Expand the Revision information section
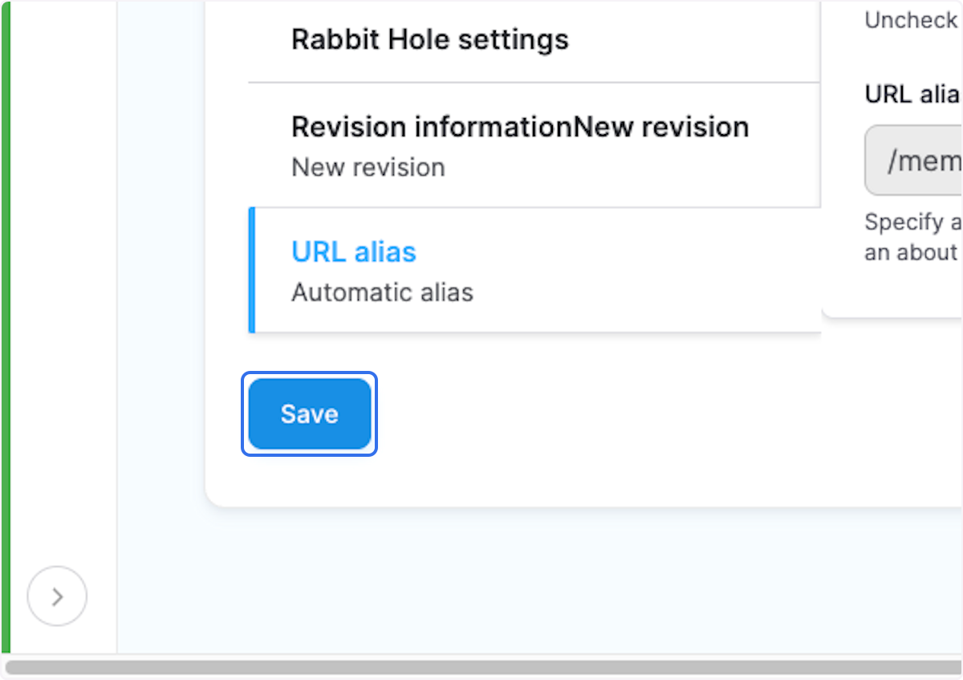The height and width of the screenshot is (680, 963). point(520,126)
